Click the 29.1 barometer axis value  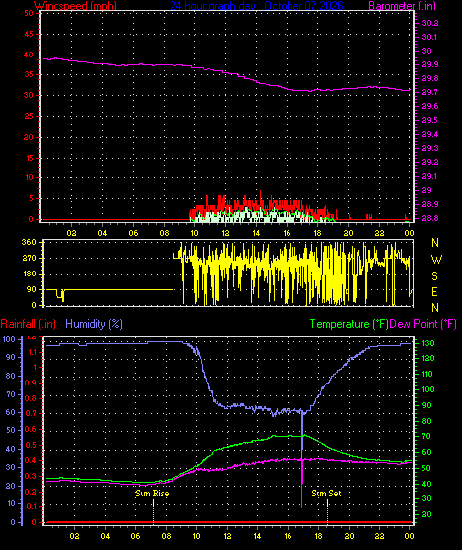[429, 176]
